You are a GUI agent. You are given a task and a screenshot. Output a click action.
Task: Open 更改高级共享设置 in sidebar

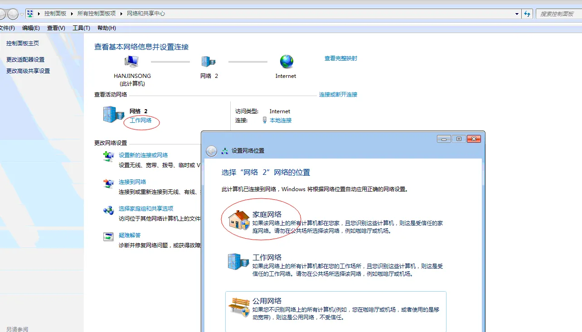(28, 71)
